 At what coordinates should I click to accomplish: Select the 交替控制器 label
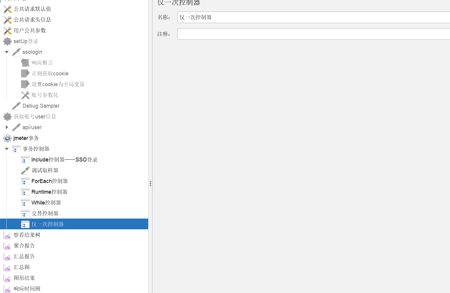(x=45, y=213)
